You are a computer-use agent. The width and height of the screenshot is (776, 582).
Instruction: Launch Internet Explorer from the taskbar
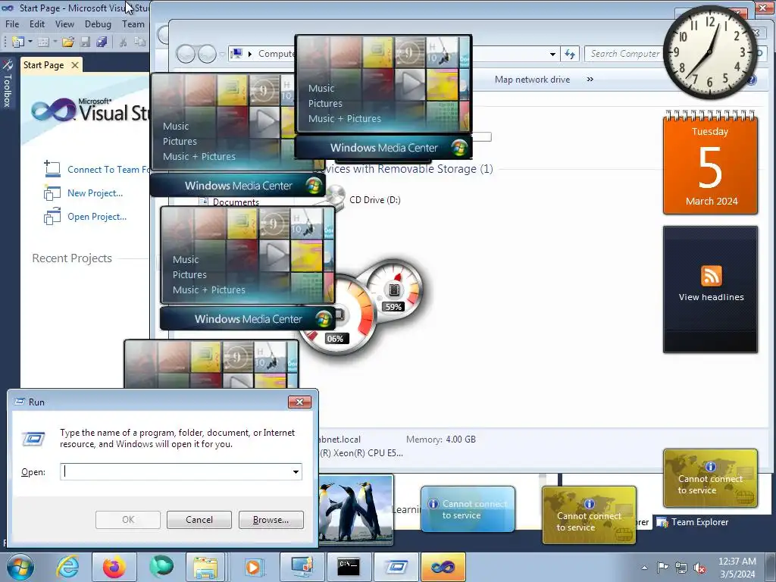coord(67,567)
